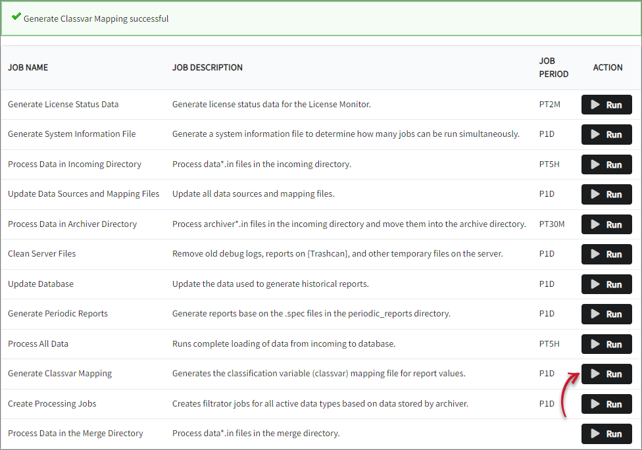Click the play icon for Process Data in Incoming Directory
This screenshot has width=642, height=450.
click(595, 164)
